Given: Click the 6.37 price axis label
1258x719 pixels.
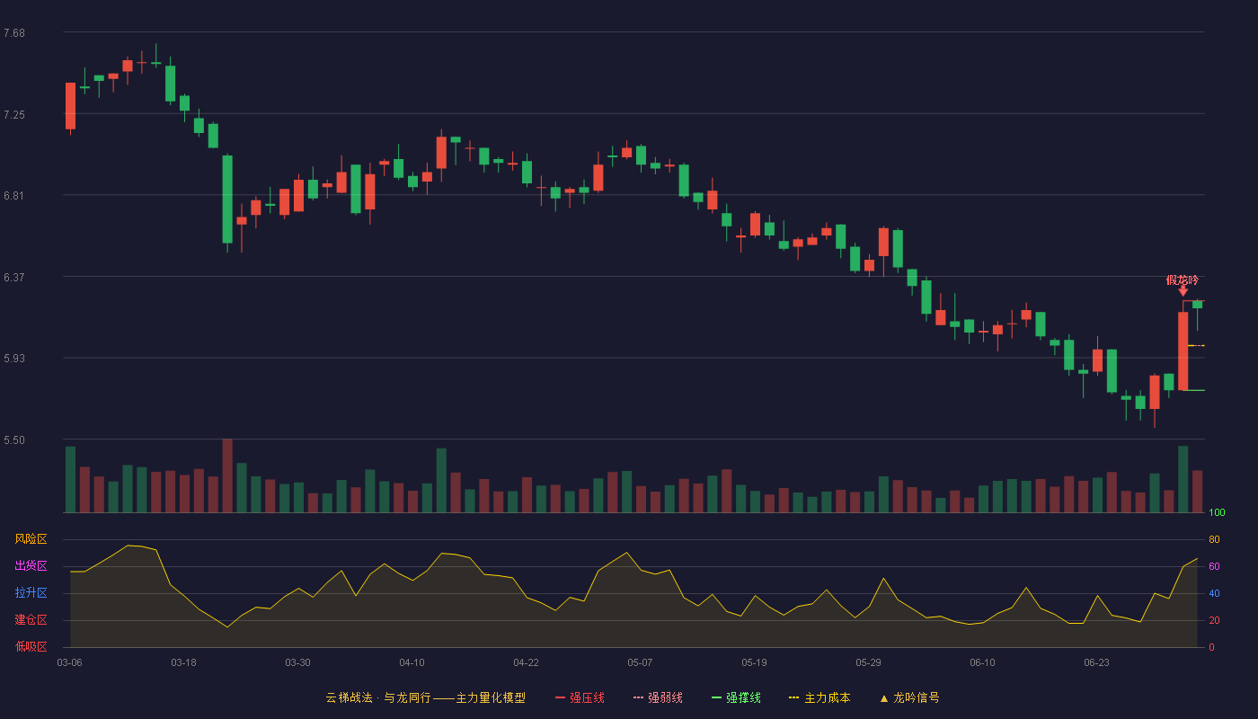Looking at the screenshot, I should pos(13,278).
